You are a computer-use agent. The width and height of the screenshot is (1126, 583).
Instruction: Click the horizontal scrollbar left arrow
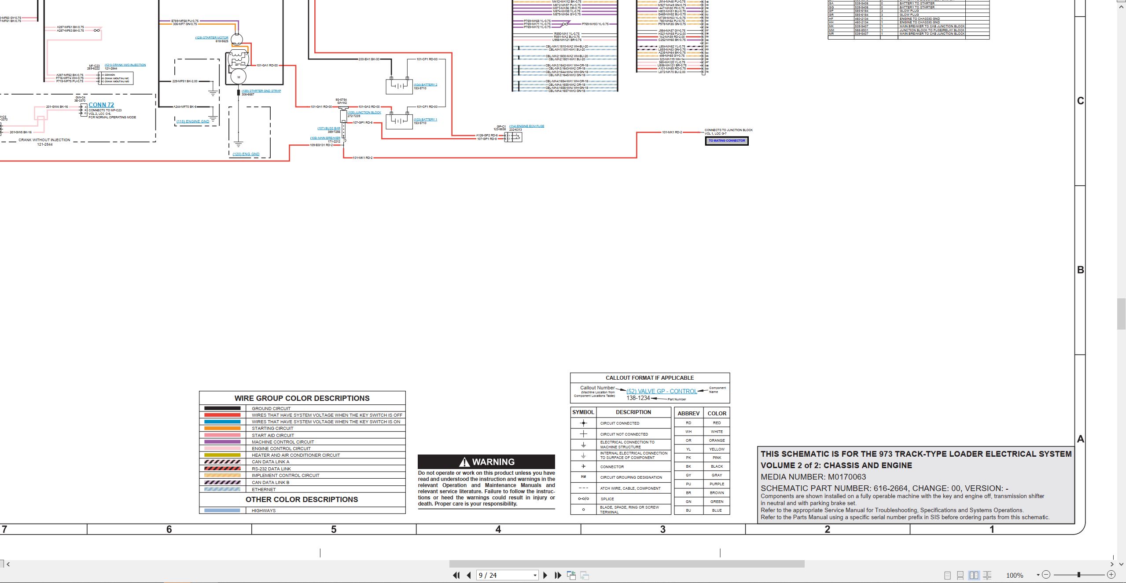pyautogui.click(x=8, y=564)
